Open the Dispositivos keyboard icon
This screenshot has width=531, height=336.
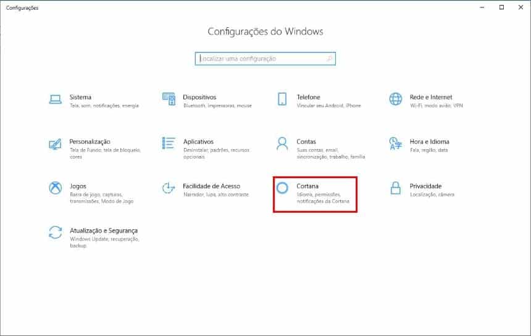click(169, 99)
